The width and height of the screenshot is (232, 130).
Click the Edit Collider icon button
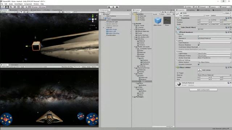[200, 70]
